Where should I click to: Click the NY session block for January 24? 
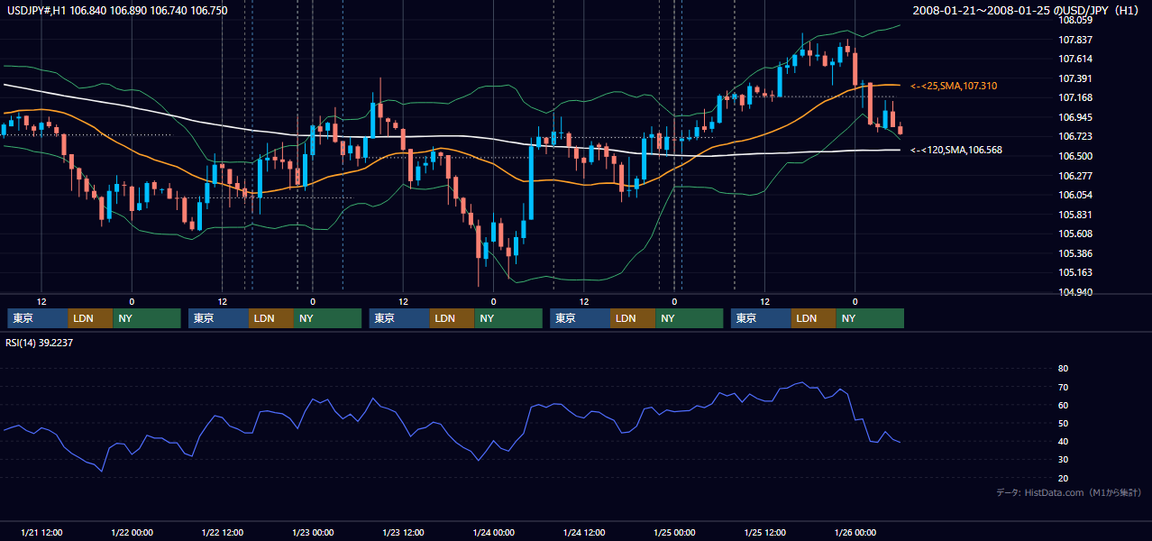click(x=690, y=318)
